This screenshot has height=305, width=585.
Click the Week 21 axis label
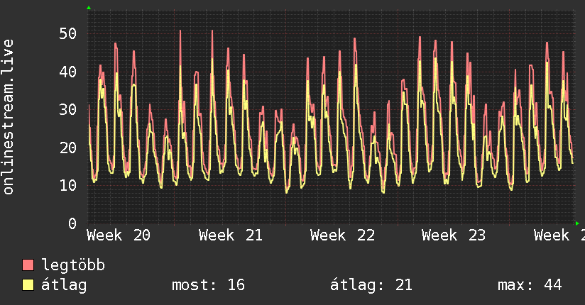(231, 235)
